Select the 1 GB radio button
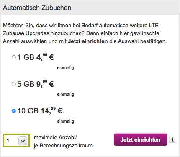 14,57
